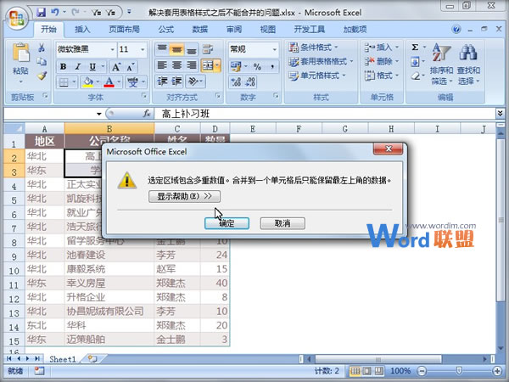Open Merge and Center dropdown arrow
Image resolution: width=509 pixels, height=382 pixels.
[x=217, y=65]
